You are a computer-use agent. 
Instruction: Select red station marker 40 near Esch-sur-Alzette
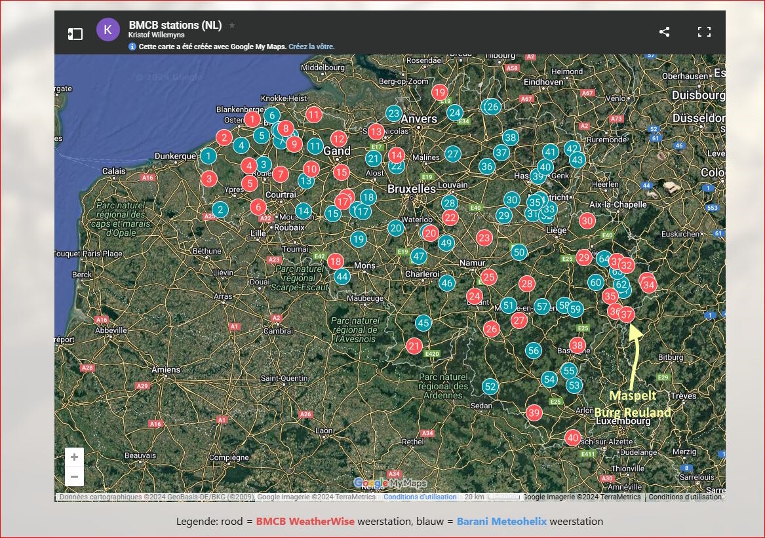[x=573, y=438]
